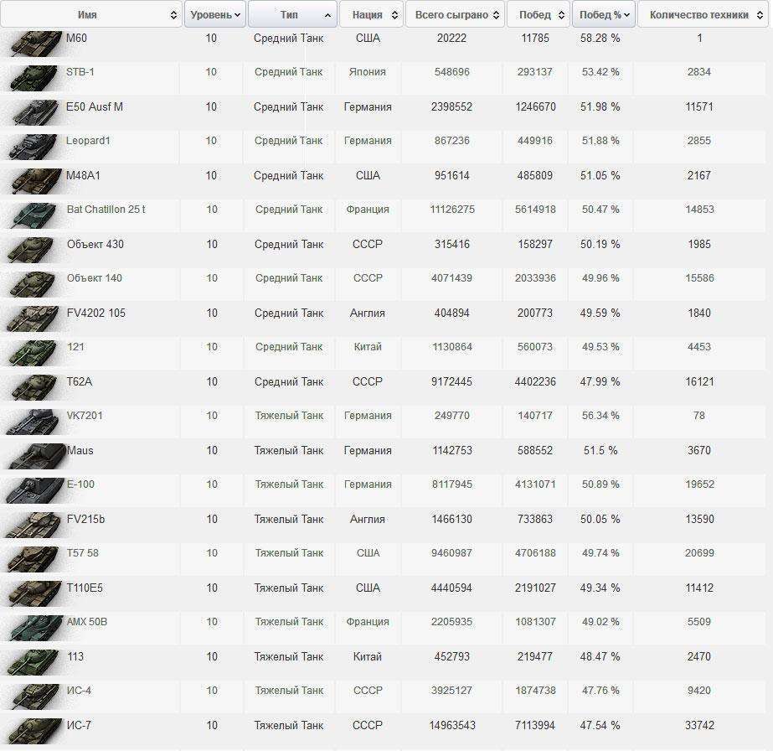Select the Leopard1 tank name
773x751 pixels.
88,141
